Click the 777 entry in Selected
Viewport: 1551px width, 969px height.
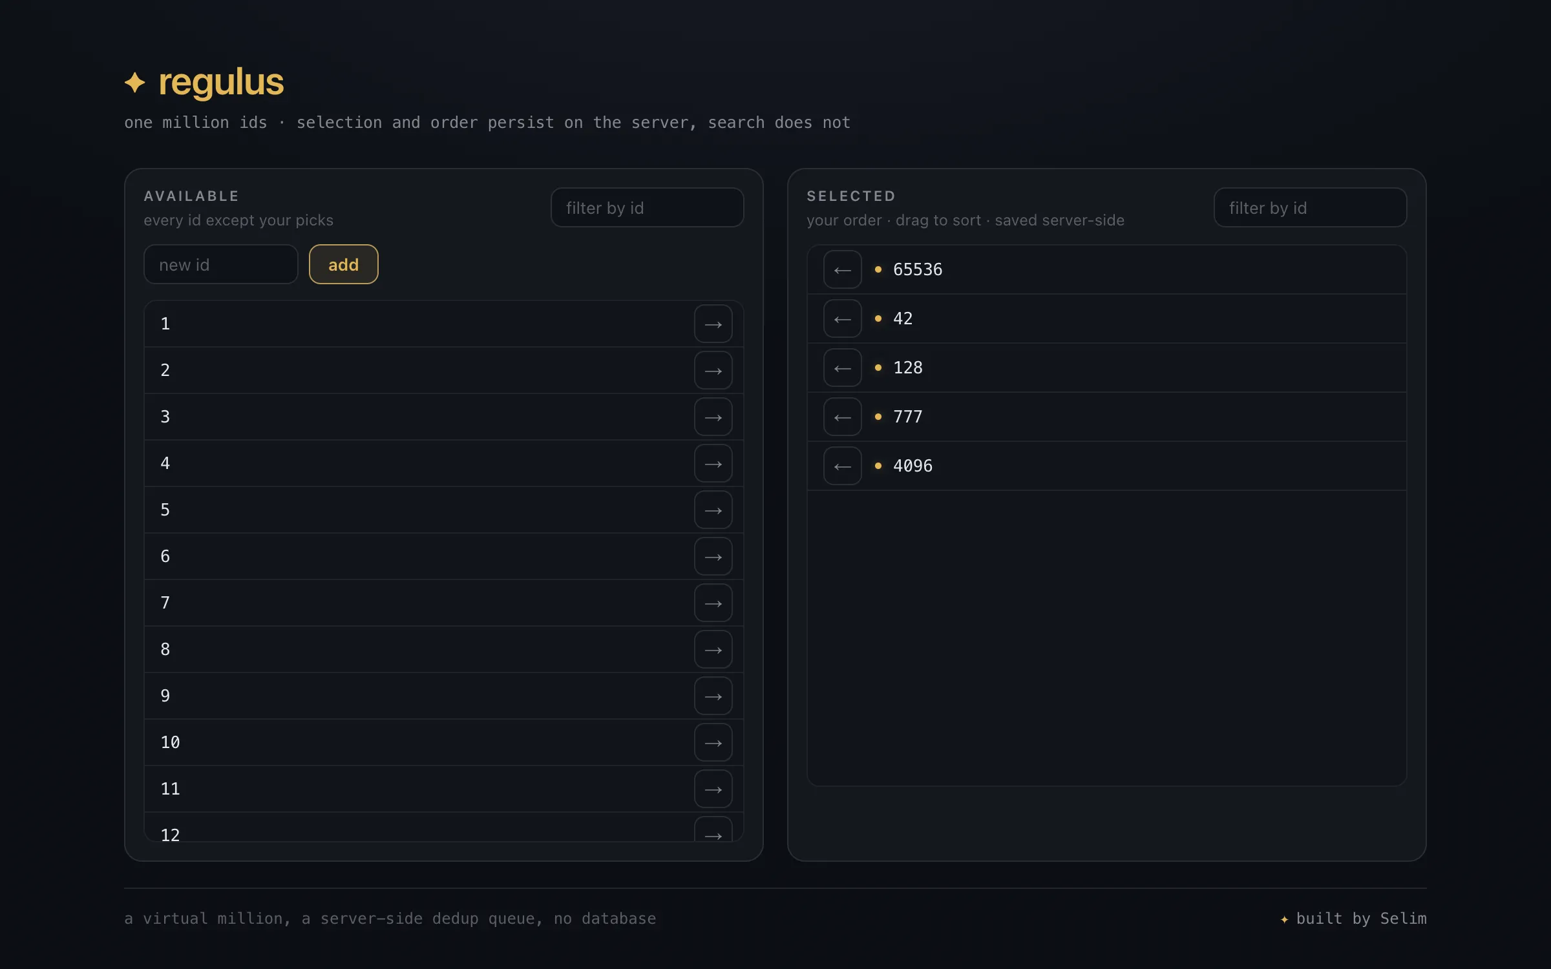coord(908,417)
